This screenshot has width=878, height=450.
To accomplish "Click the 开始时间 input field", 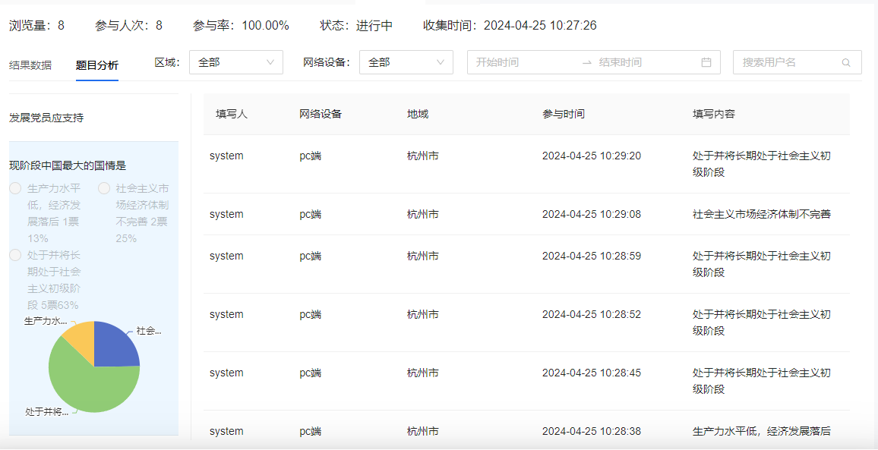I will (x=524, y=62).
